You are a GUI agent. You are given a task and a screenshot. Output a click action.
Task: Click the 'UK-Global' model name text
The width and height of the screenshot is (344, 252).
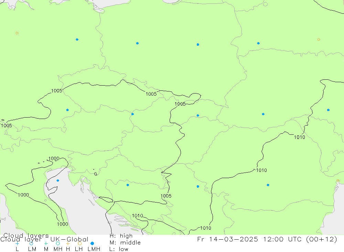tap(69, 239)
